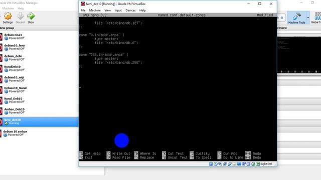321x180 pixels.
Task: Select the debian 10 ambar virtual machine
Action: pos(39,133)
